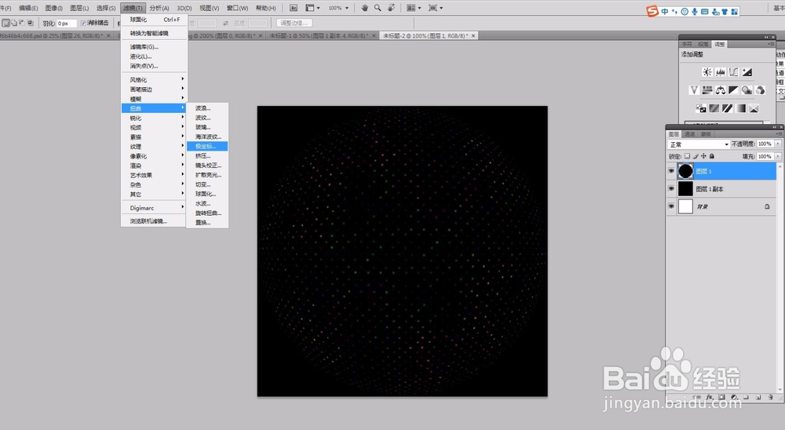Open the 图像(I) menu in the menu bar
Viewport: 785px width, 430px height.
point(53,8)
